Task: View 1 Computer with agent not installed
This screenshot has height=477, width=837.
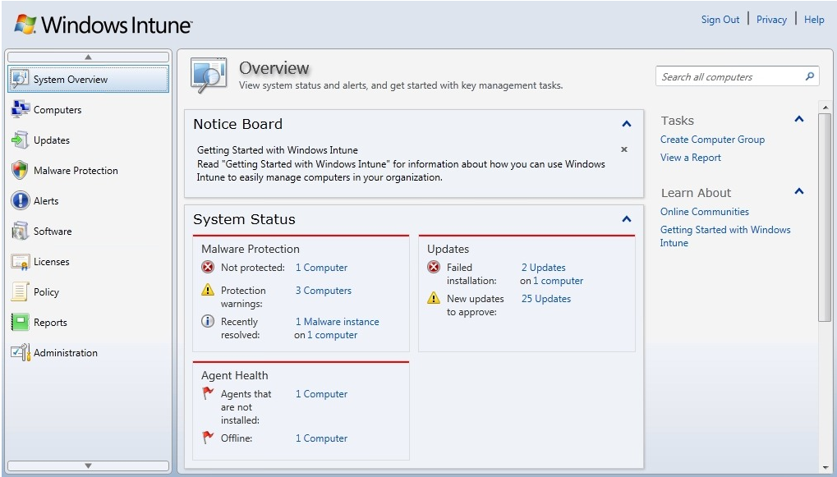Action: (x=321, y=394)
